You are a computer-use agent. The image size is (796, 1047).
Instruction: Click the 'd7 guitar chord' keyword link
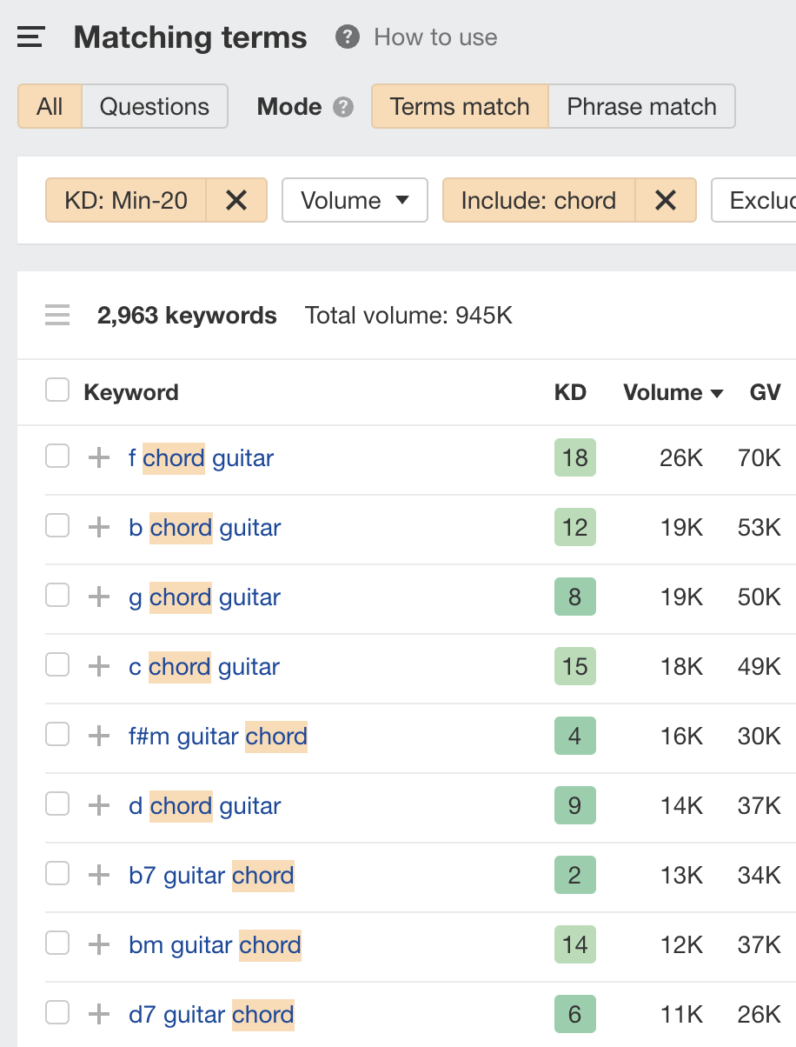210,1014
